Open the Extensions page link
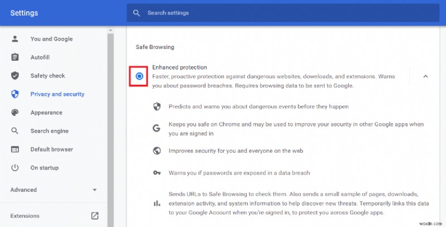The width and height of the screenshot is (446, 227). tap(25, 216)
